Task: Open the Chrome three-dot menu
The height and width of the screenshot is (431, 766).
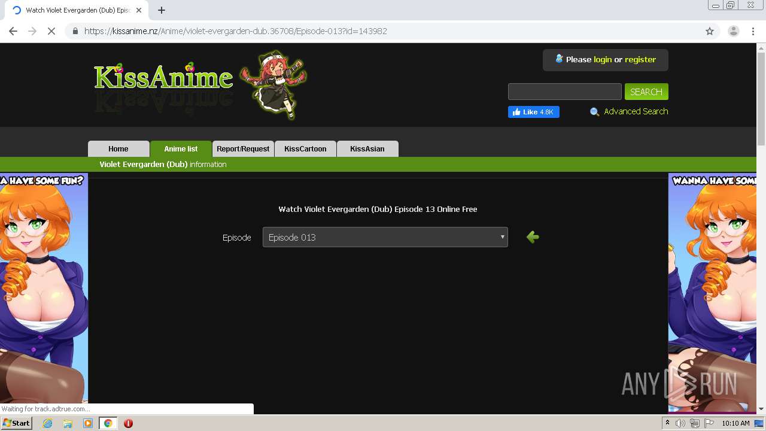Action: coord(753,31)
